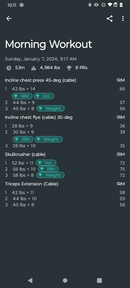
Task: Tap 1RM badge under Incline chest press
Action: [x=22, y=96]
